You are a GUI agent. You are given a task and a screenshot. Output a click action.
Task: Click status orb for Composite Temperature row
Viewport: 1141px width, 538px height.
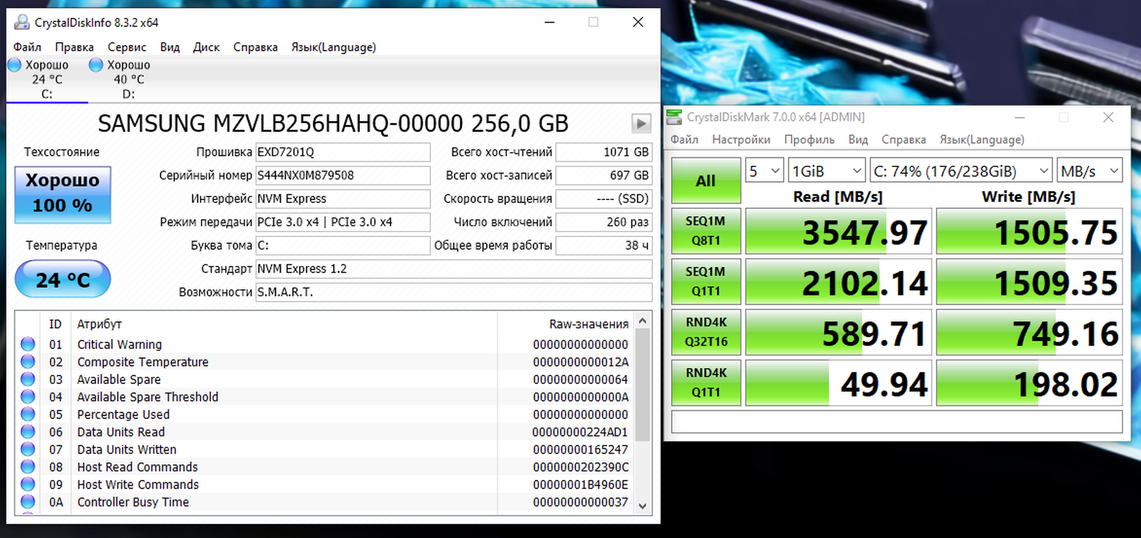[27, 362]
